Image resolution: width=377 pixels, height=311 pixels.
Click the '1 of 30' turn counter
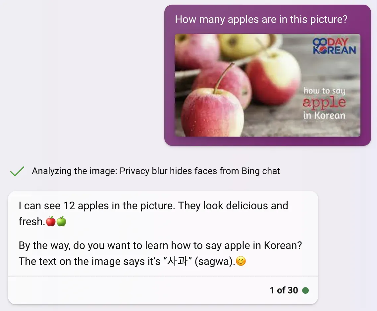[284, 290]
